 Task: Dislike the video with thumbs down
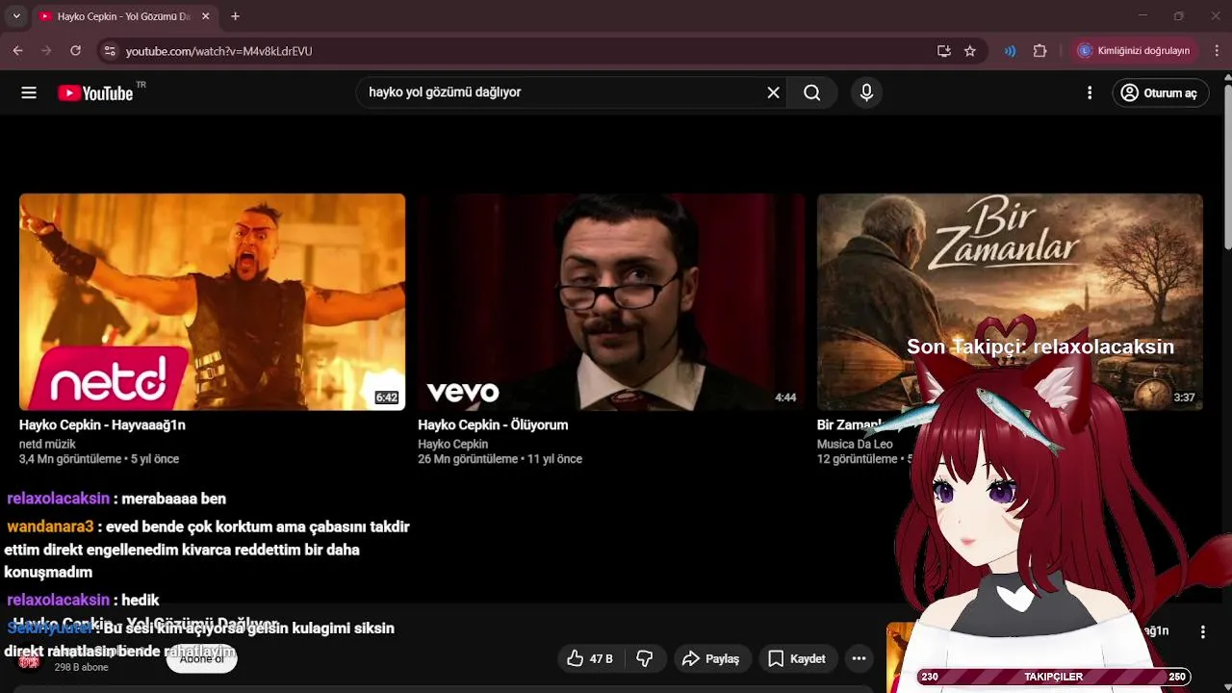pos(645,658)
